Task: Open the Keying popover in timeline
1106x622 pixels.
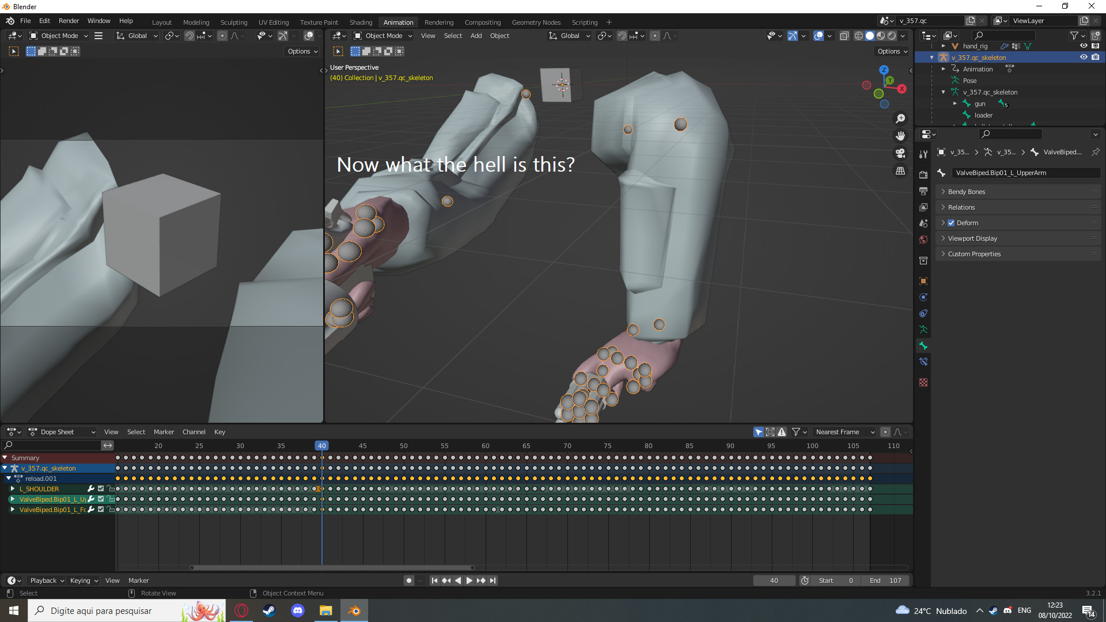Action: (x=84, y=581)
